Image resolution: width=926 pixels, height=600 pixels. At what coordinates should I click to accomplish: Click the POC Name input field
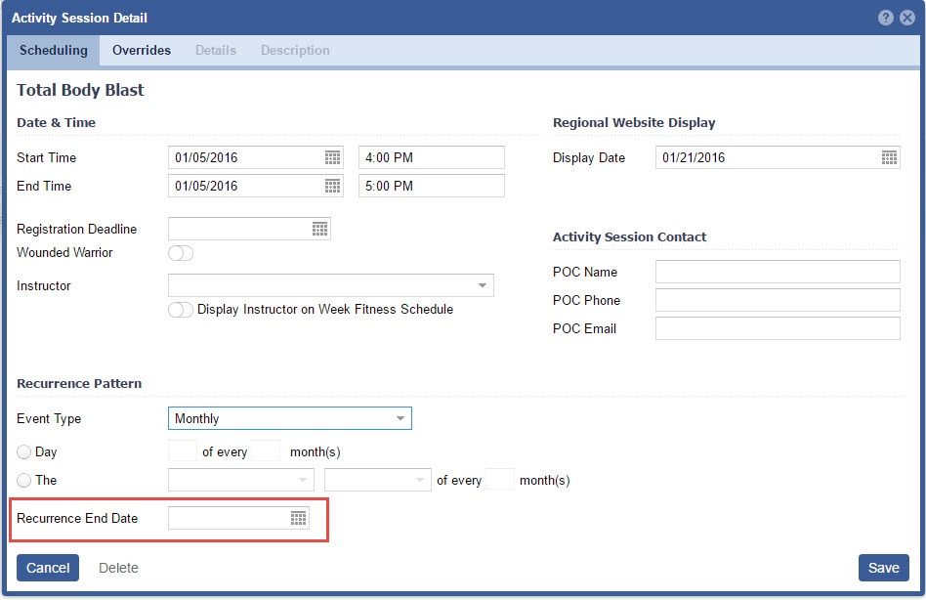point(778,272)
